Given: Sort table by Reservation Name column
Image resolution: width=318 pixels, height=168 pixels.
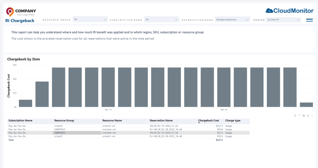Looking at the screenshot, I should click(161, 121).
